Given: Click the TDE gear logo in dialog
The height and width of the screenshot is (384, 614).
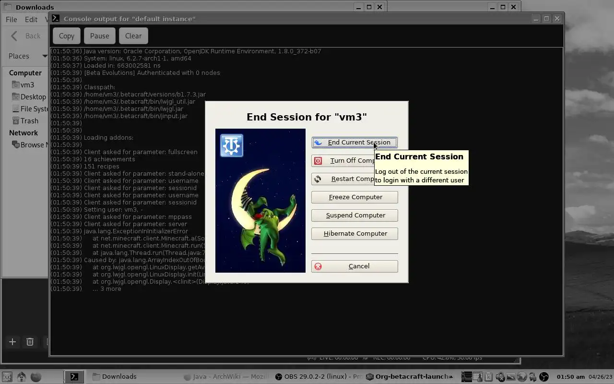Looking at the screenshot, I should pyautogui.click(x=232, y=145).
